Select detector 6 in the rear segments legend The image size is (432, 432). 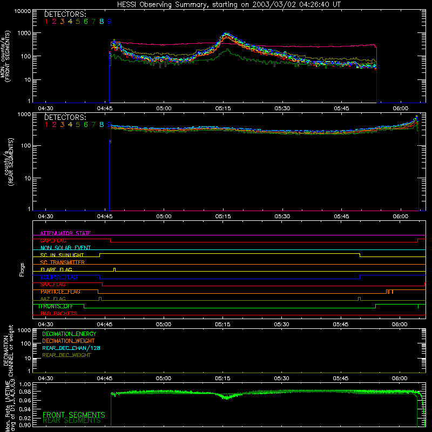click(x=86, y=125)
